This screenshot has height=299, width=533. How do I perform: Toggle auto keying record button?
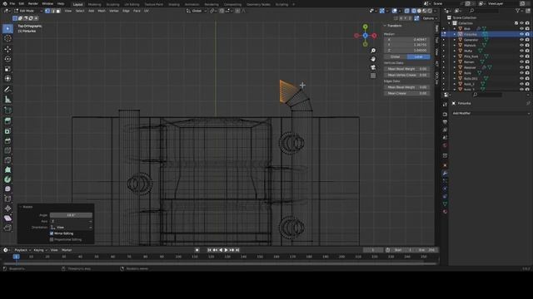(197, 250)
